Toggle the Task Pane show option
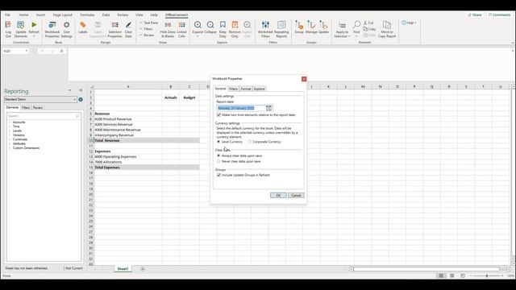Viewport: 516px width, 290px height. (148, 23)
